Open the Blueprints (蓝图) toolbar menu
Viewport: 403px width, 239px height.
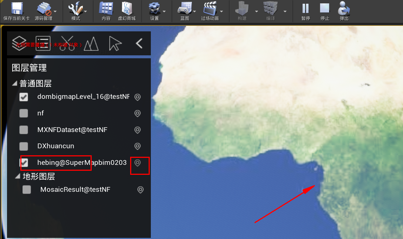click(x=184, y=10)
